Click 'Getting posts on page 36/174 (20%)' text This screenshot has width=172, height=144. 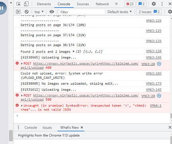[53, 25]
